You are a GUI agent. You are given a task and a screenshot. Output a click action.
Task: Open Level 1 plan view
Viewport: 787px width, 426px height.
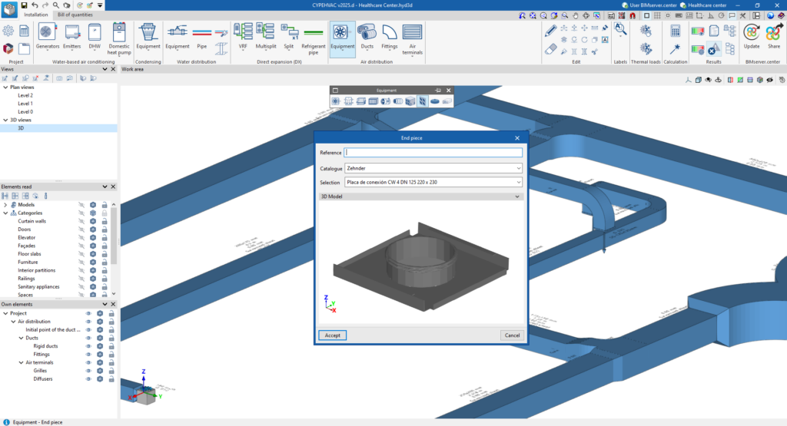click(25, 104)
